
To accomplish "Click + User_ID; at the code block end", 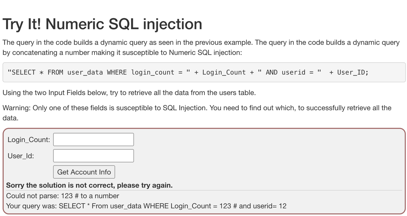I will click(x=349, y=72).
